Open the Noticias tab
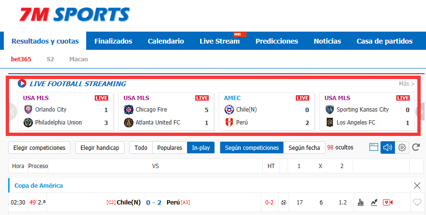This screenshot has width=426, height=215. 327,41
